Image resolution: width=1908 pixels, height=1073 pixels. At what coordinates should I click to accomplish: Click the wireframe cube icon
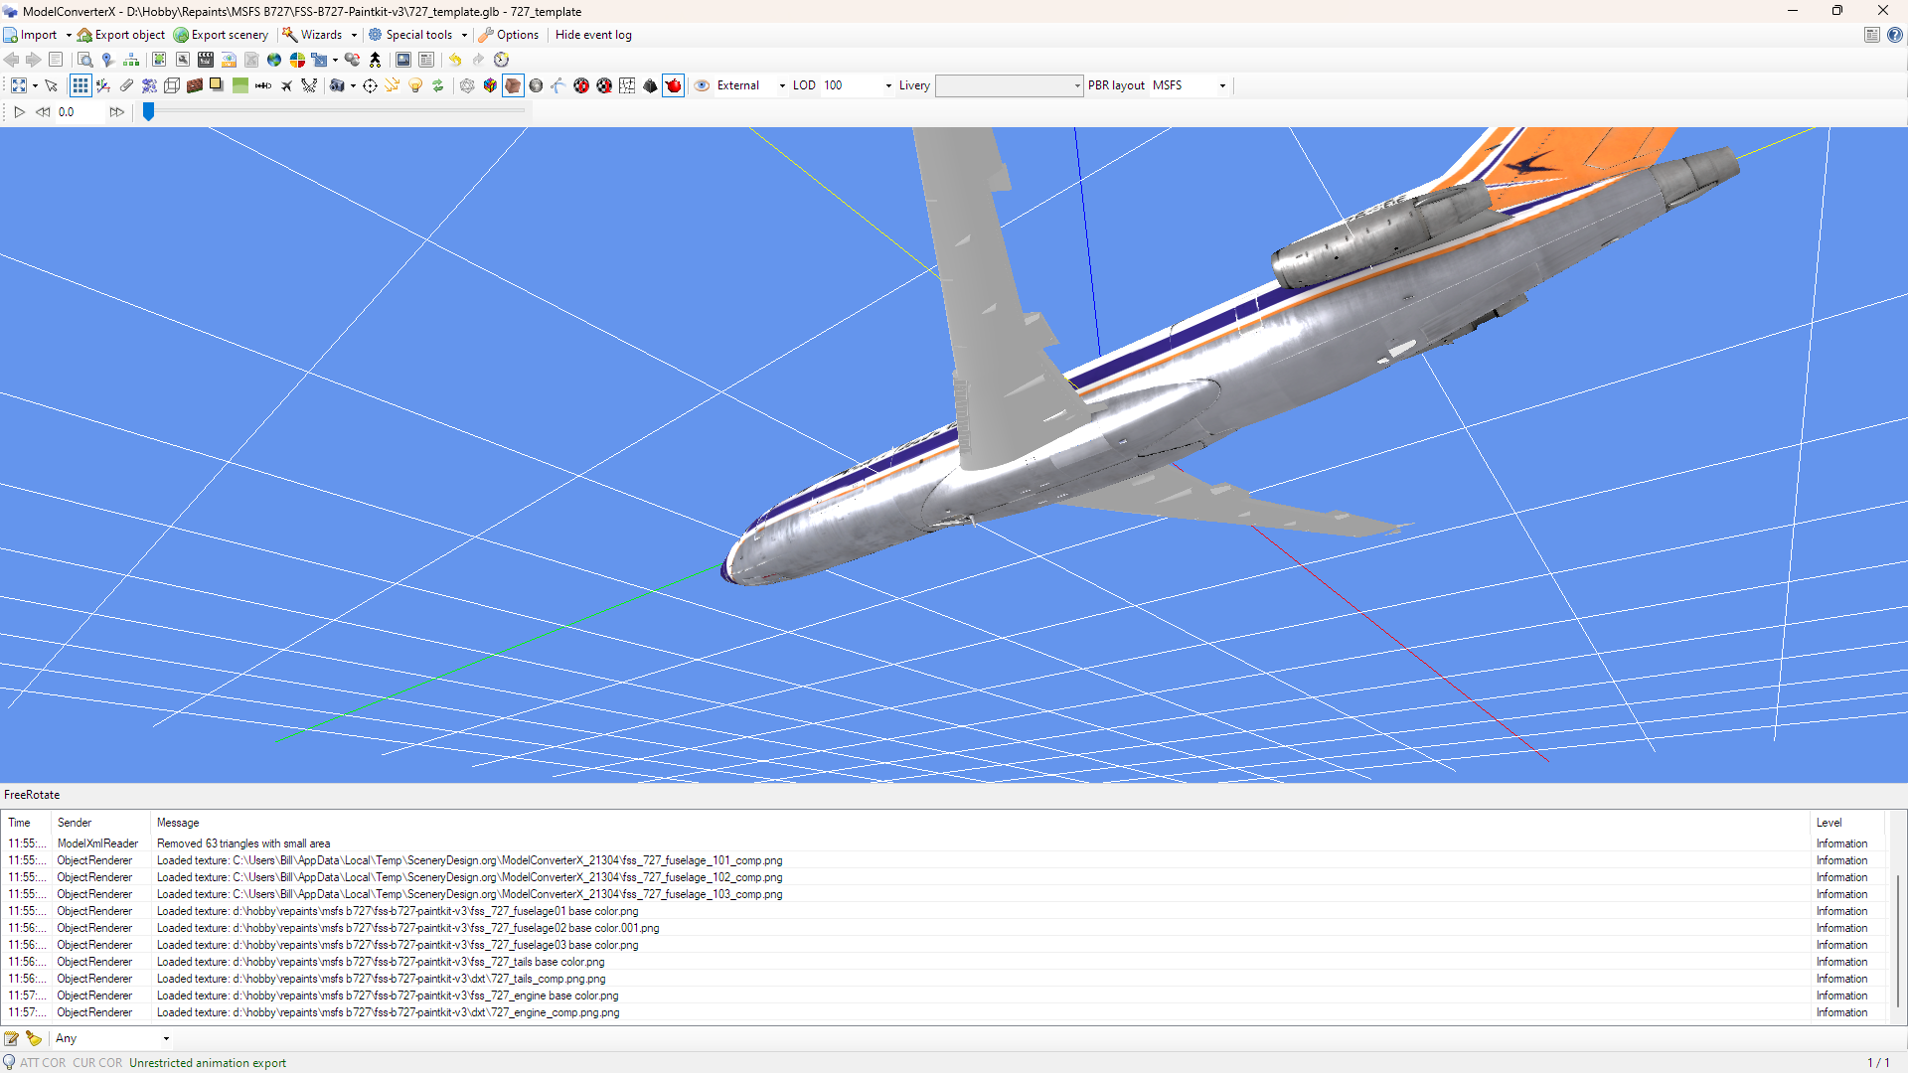(172, 85)
